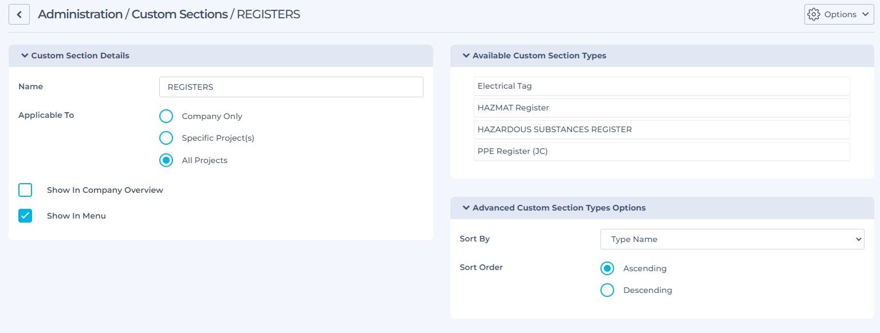Viewport: 880px width, 333px height.
Task: Collapse Advanced Custom Section Types Options panel
Action: [x=466, y=208]
